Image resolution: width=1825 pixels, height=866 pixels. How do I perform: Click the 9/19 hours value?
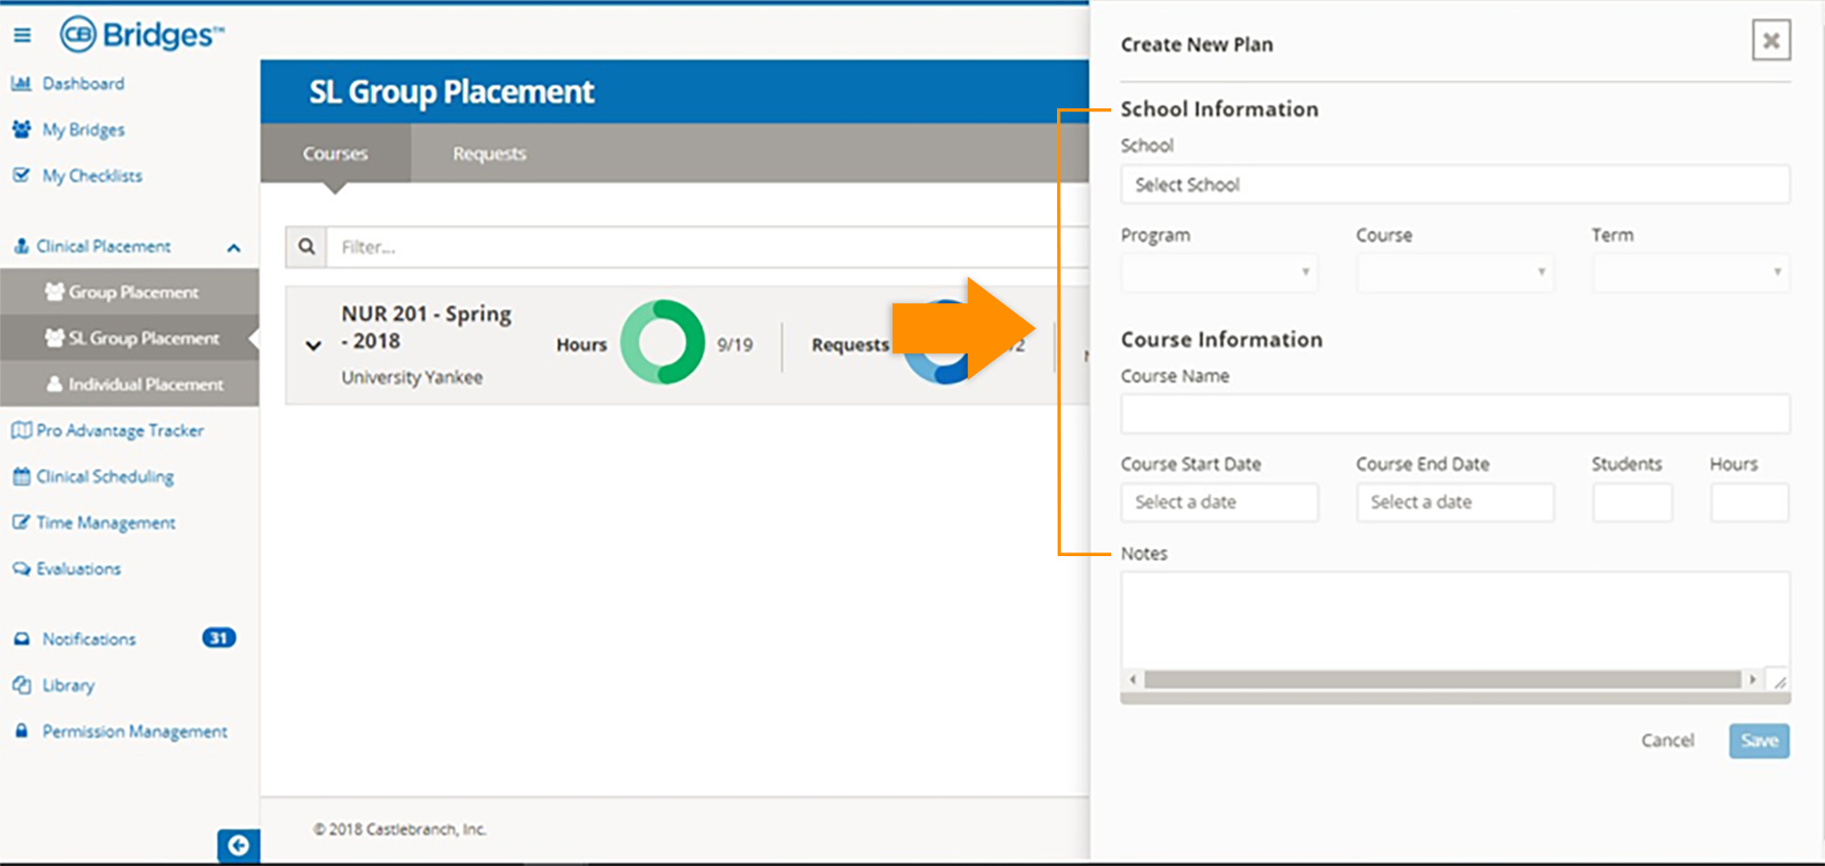(735, 345)
